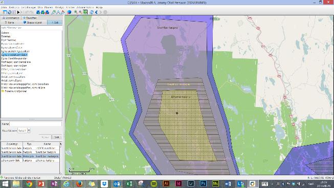
Task: Switch to the Sök tab
Action: (55, 23)
